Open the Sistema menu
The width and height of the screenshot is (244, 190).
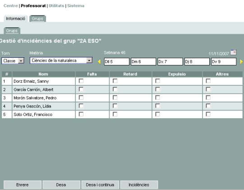[76, 6]
